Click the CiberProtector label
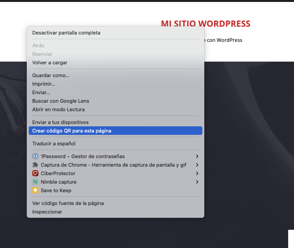 point(58,173)
